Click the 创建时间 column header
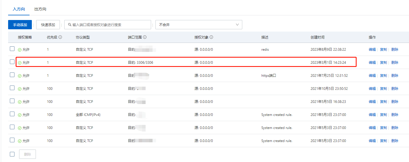The width and height of the screenshot is (409, 162). (x=318, y=37)
